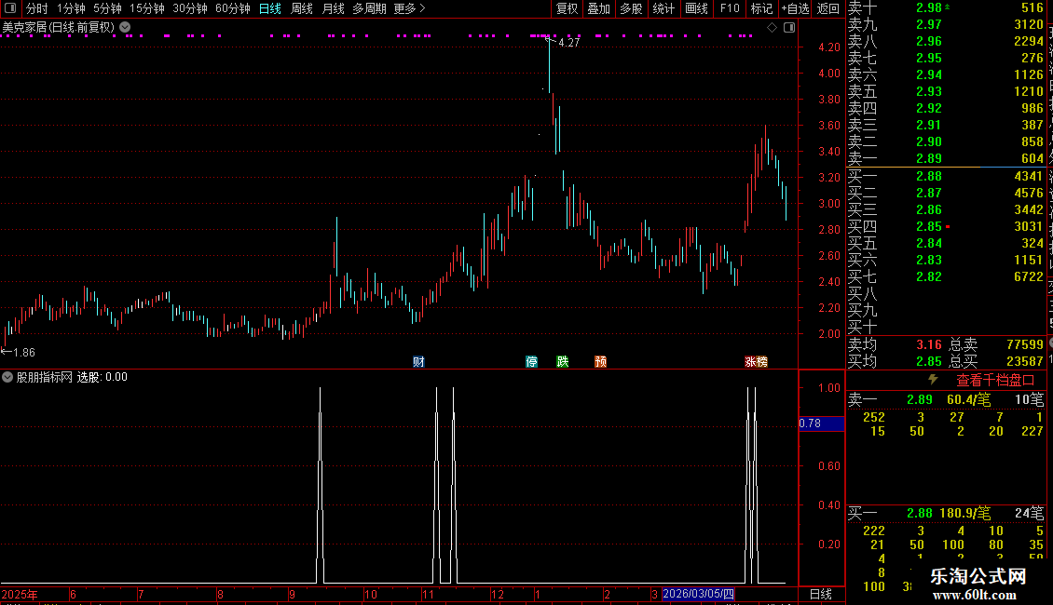Switch to 月线 monthly chart

coord(333,8)
